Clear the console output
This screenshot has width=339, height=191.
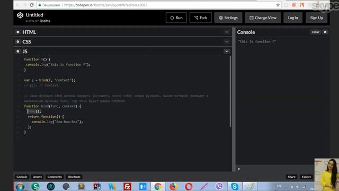click(315, 32)
